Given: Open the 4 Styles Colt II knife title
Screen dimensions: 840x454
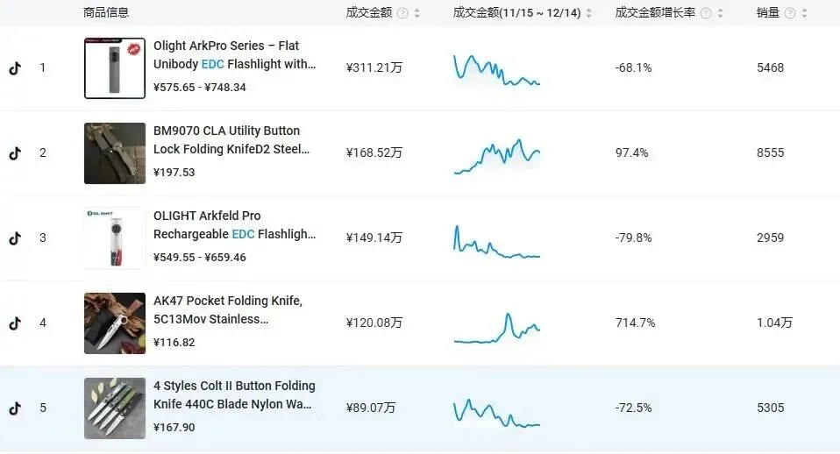Looking at the screenshot, I should (234, 394).
